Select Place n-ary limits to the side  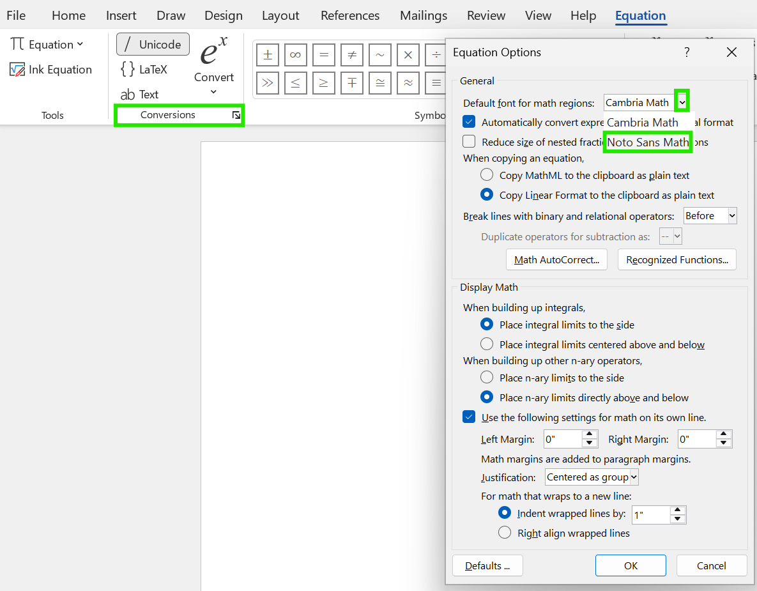(x=486, y=377)
